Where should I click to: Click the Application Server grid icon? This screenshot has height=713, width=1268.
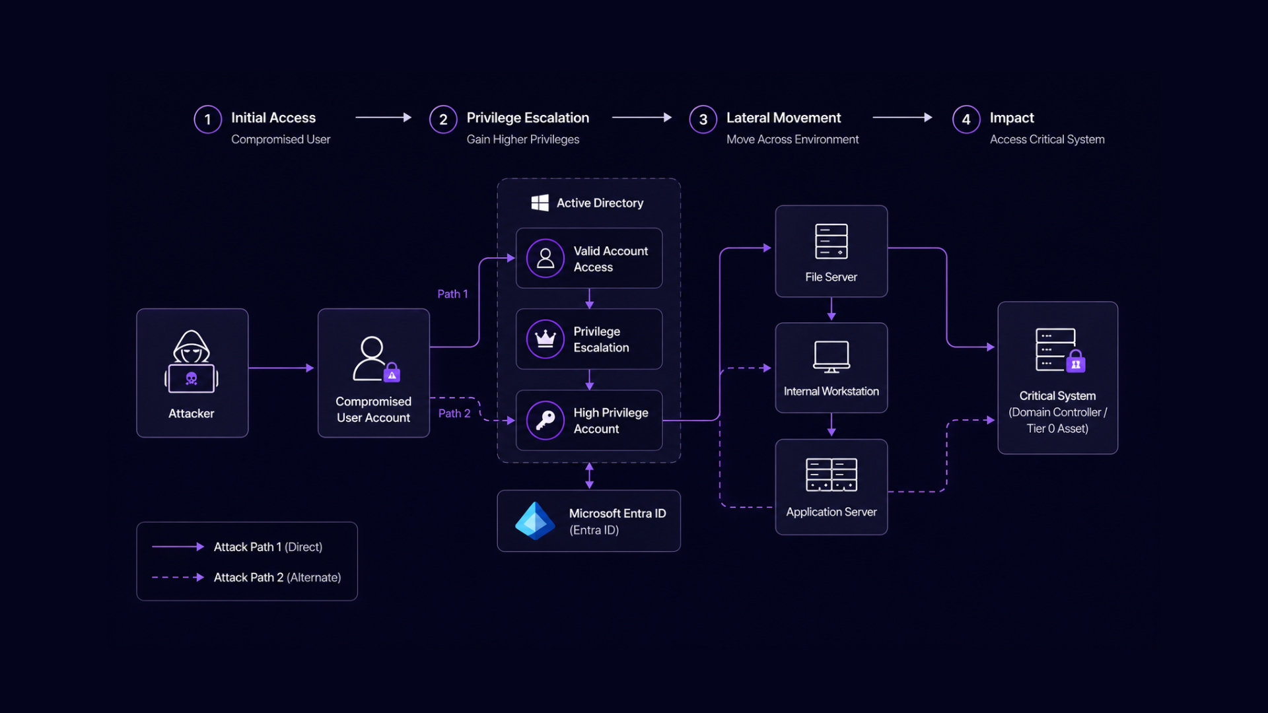[x=831, y=474]
